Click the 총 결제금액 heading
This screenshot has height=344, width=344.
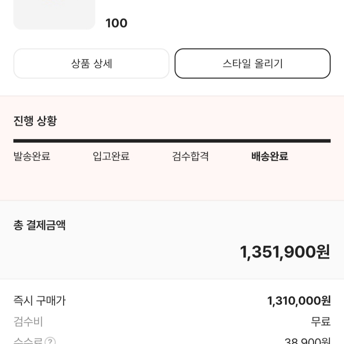39,225
